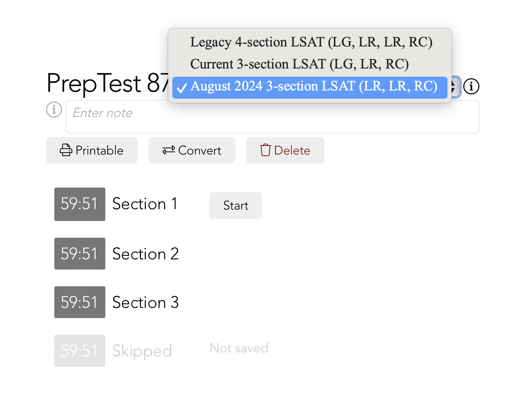The image size is (512, 420).
Task: Start Section 1
Action: coord(236,206)
